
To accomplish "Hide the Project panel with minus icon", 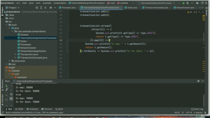I will point(55,8).
